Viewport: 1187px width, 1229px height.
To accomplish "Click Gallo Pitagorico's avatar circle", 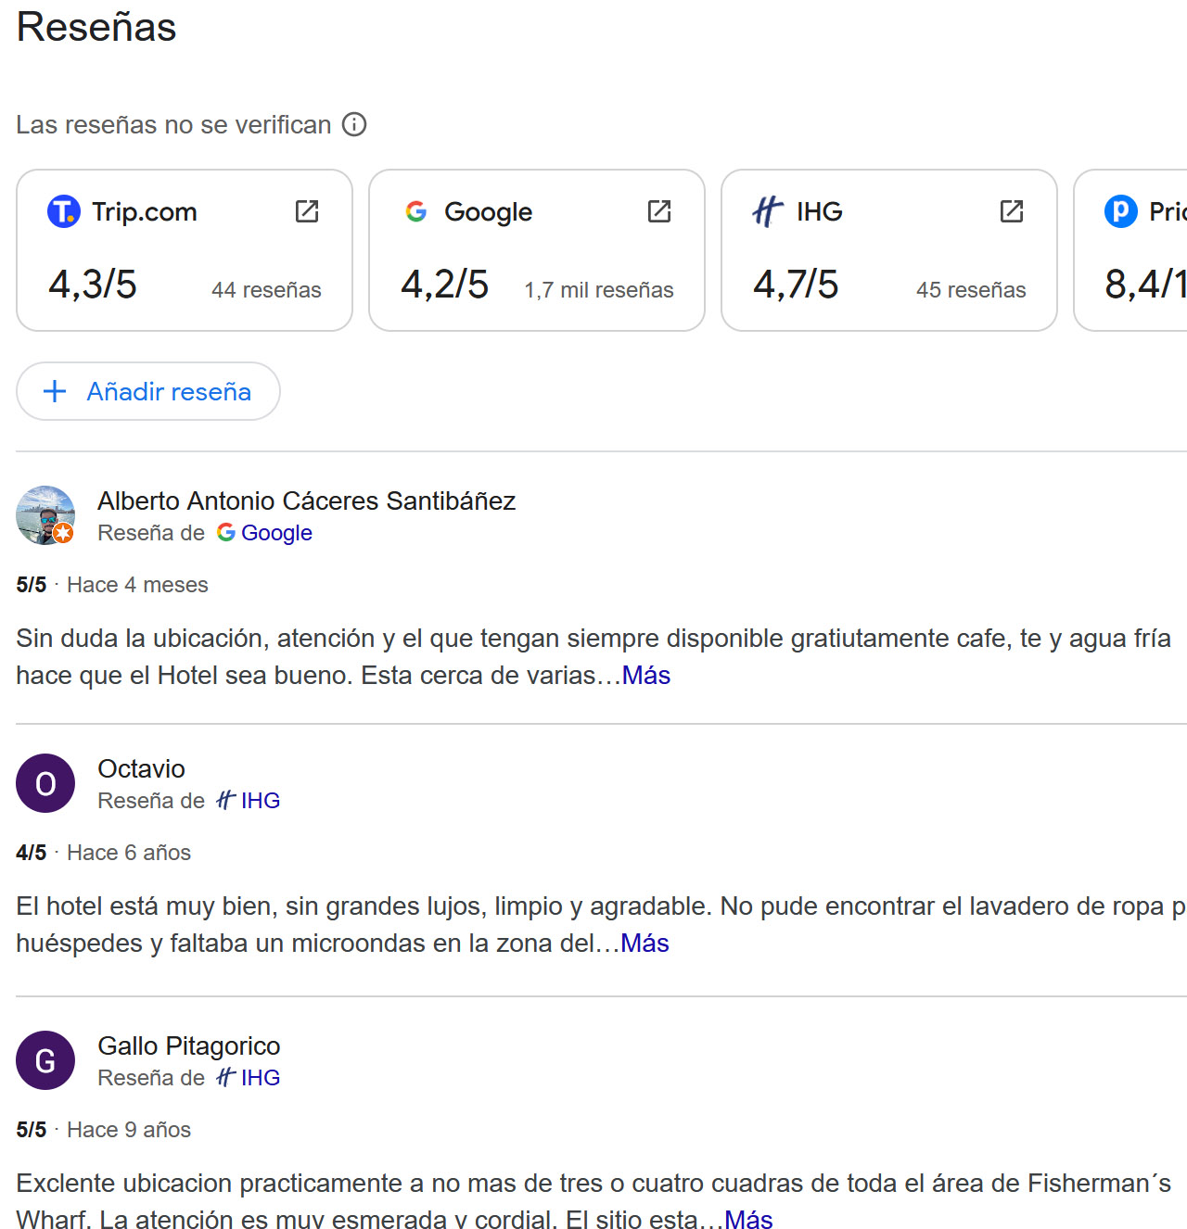I will point(45,1060).
